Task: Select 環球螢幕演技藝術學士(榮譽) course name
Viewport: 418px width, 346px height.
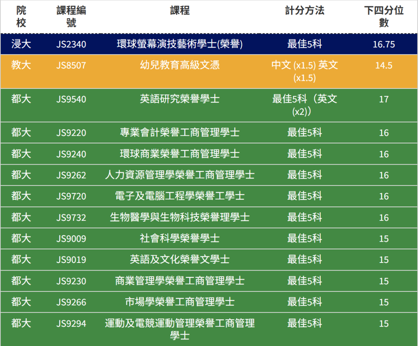Action: (180, 44)
